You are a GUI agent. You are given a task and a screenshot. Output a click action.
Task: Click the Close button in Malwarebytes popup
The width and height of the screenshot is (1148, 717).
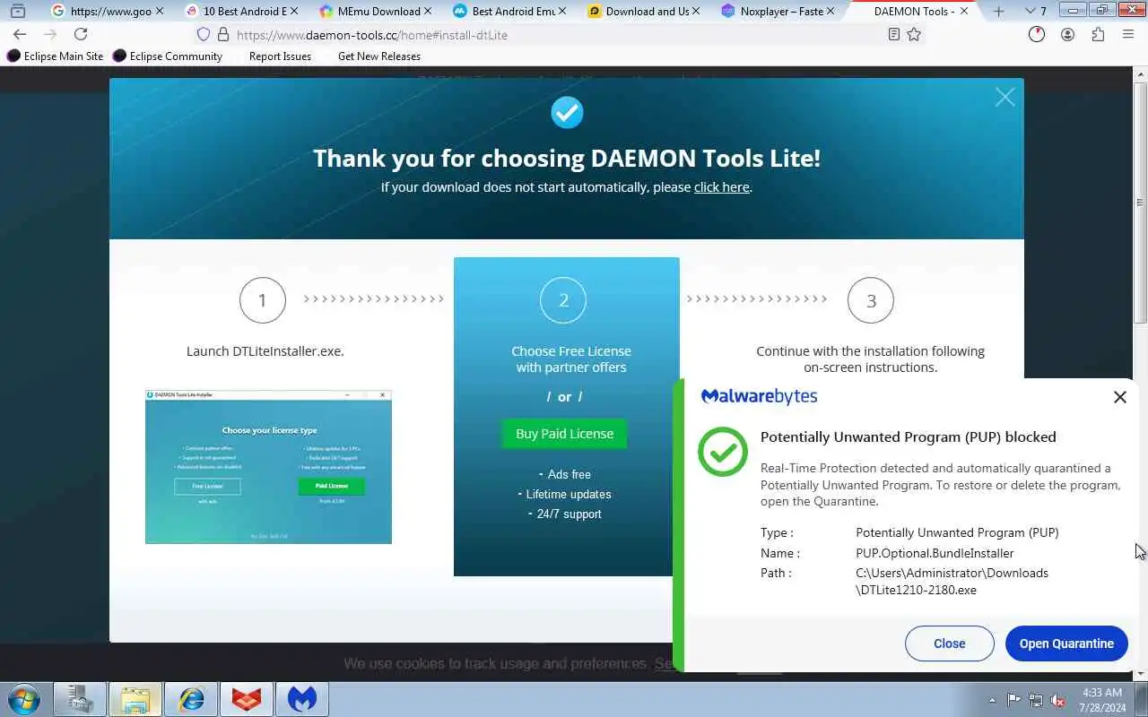coord(949,644)
